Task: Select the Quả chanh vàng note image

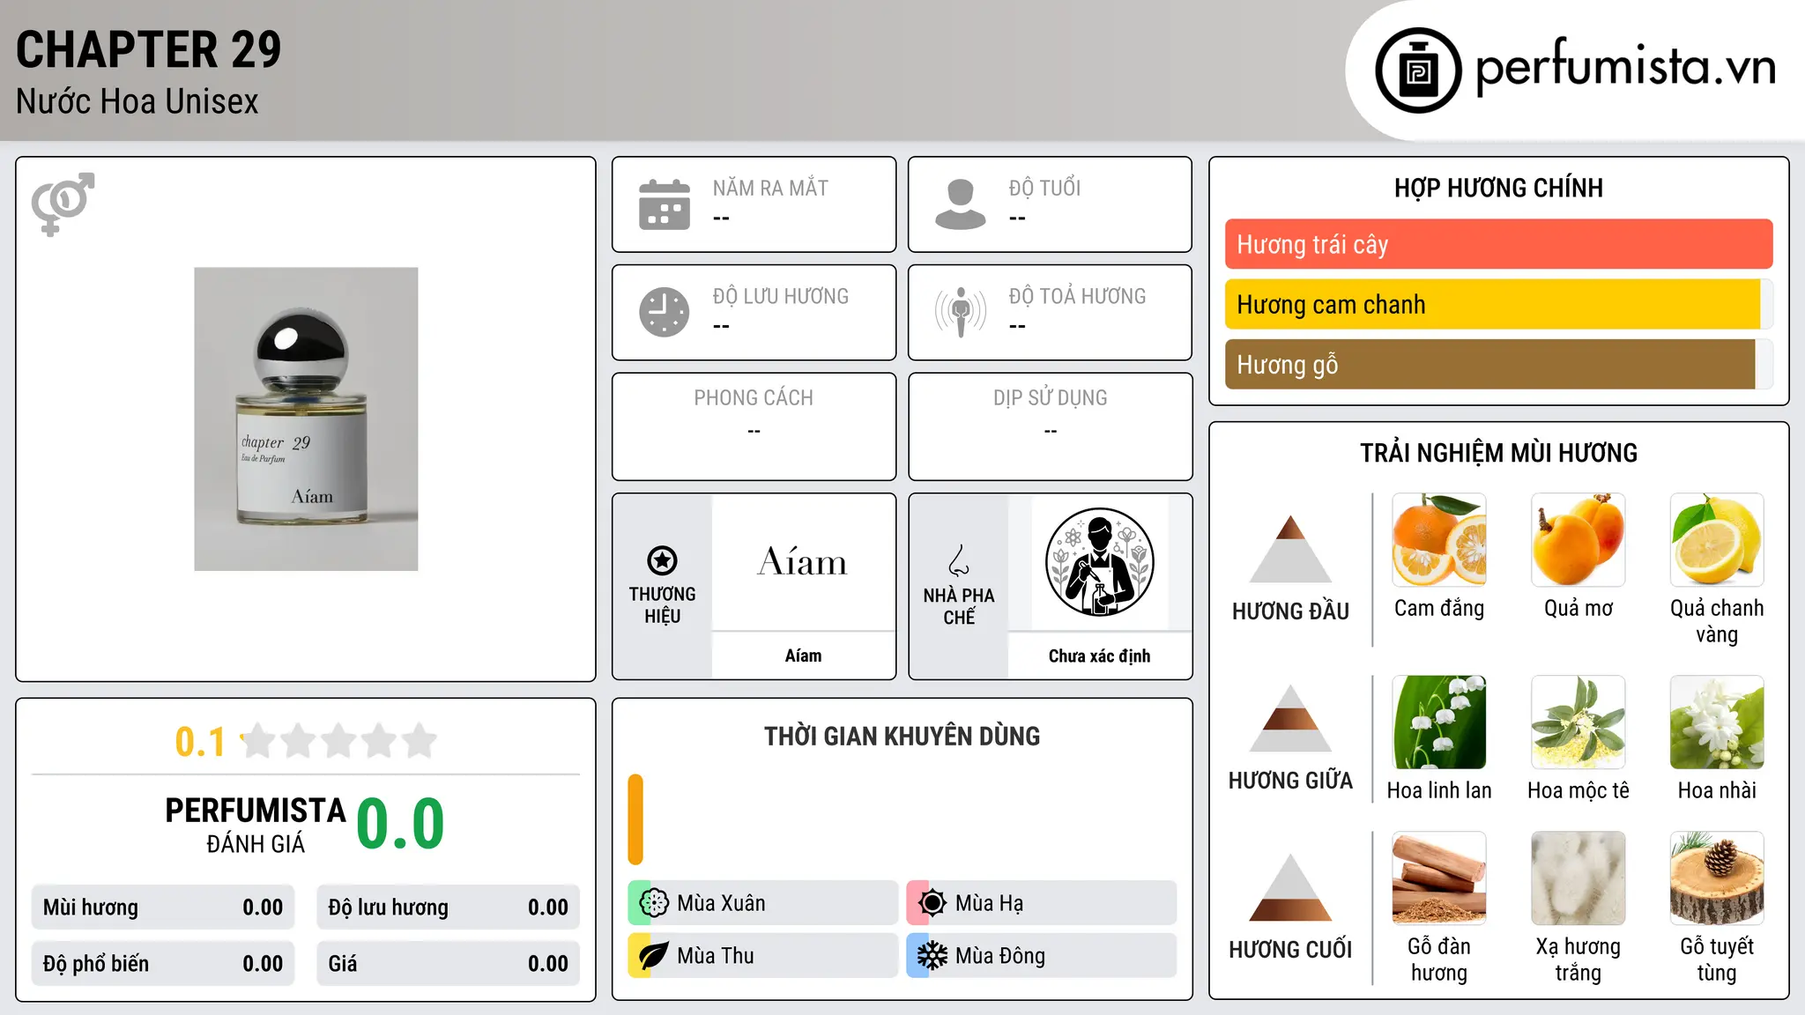Action: 1717,540
